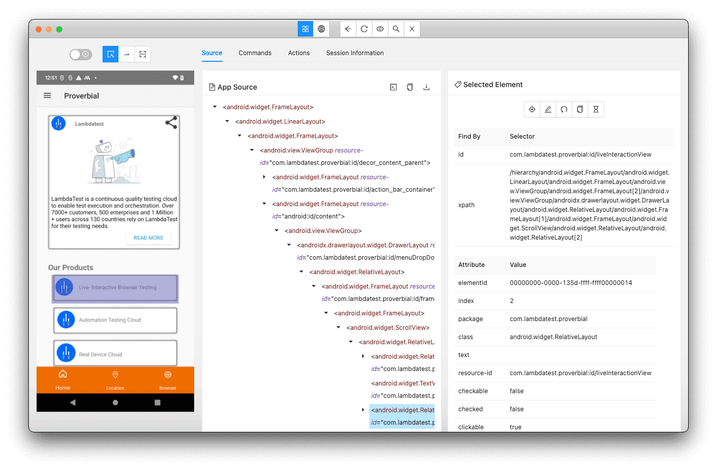Screen dimensions: 717x470
Task: Open the Source tab
Action: pos(212,53)
